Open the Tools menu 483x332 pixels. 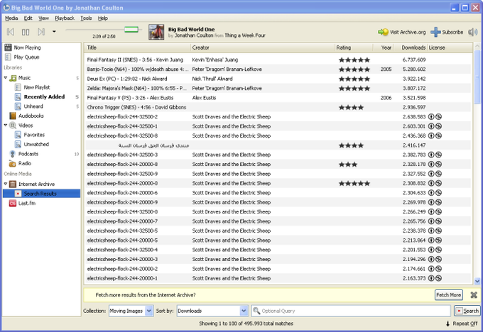(86, 18)
